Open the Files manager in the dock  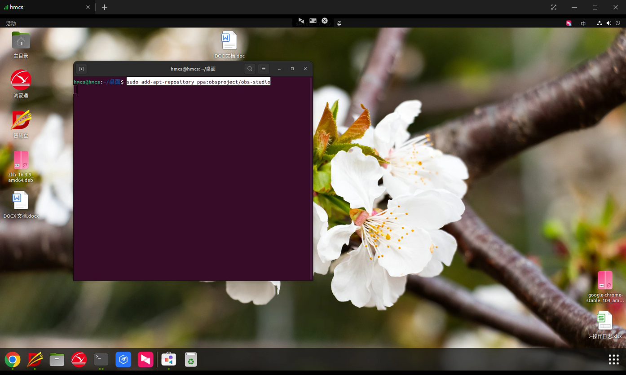(57, 360)
